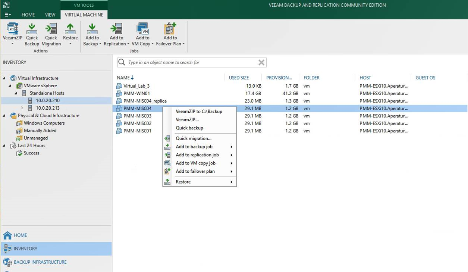Collapse the Last 24 Hours node
The image size is (468, 272).
[4, 146]
